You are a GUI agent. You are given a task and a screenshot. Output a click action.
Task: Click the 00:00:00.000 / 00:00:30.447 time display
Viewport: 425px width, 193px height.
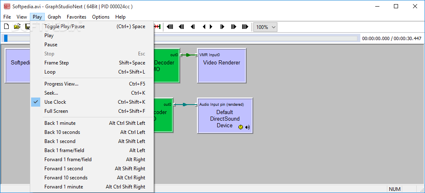click(392, 38)
